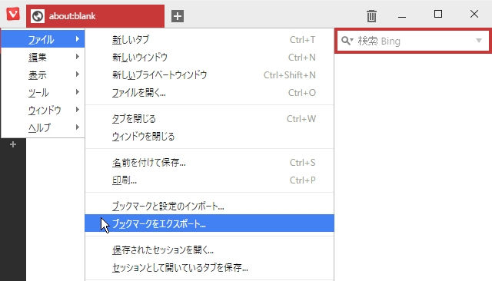Viewport: 492px width, 281px height.
Task: Choose タブを閉じる
Action: 210,118
